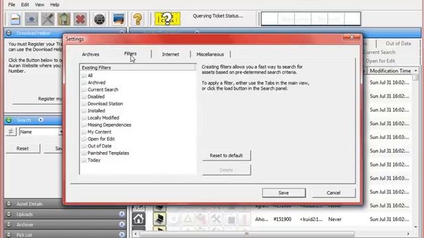The width and height of the screenshot is (424, 238).
Task: Select the Current Search filter in list
Action: [103, 90]
